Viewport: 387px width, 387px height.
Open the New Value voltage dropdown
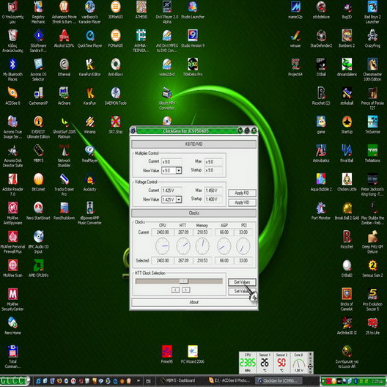179,199
